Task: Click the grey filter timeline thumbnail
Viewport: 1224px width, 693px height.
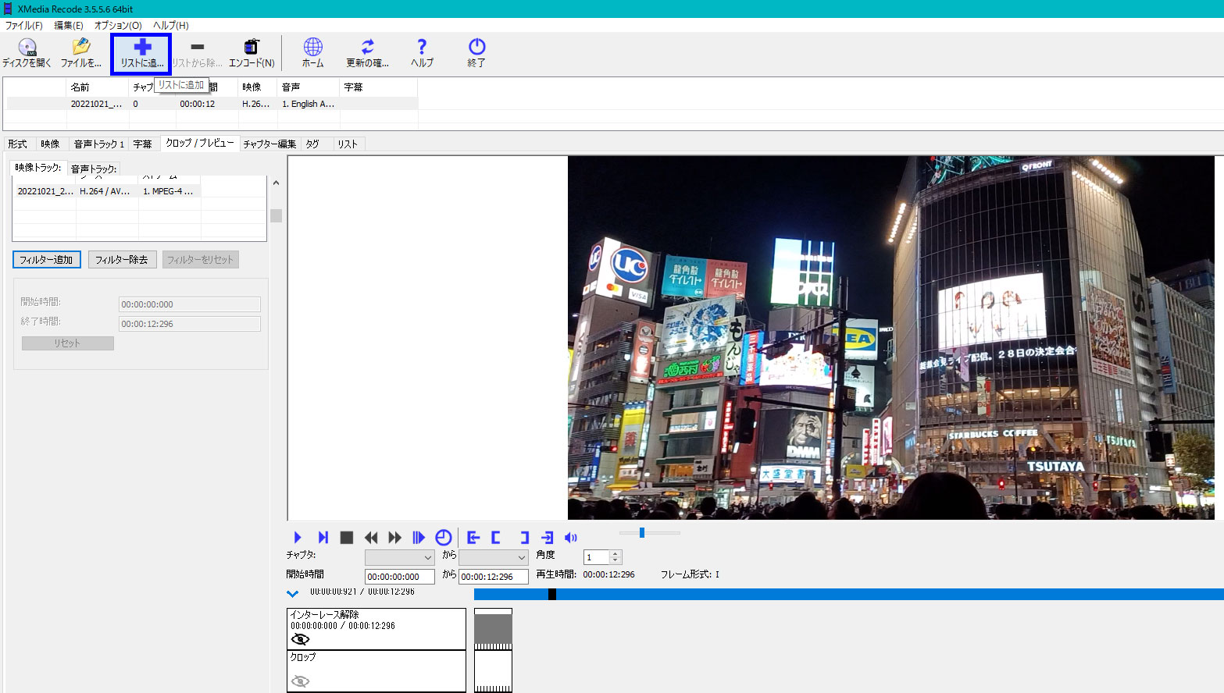Action: pos(493,628)
